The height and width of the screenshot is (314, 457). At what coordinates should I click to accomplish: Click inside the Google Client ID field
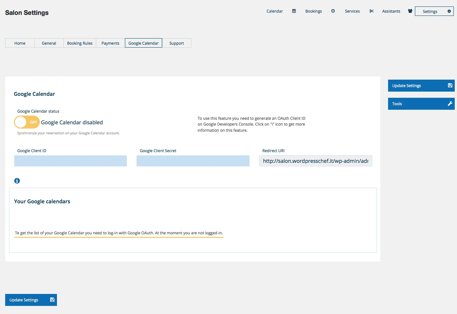70,161
